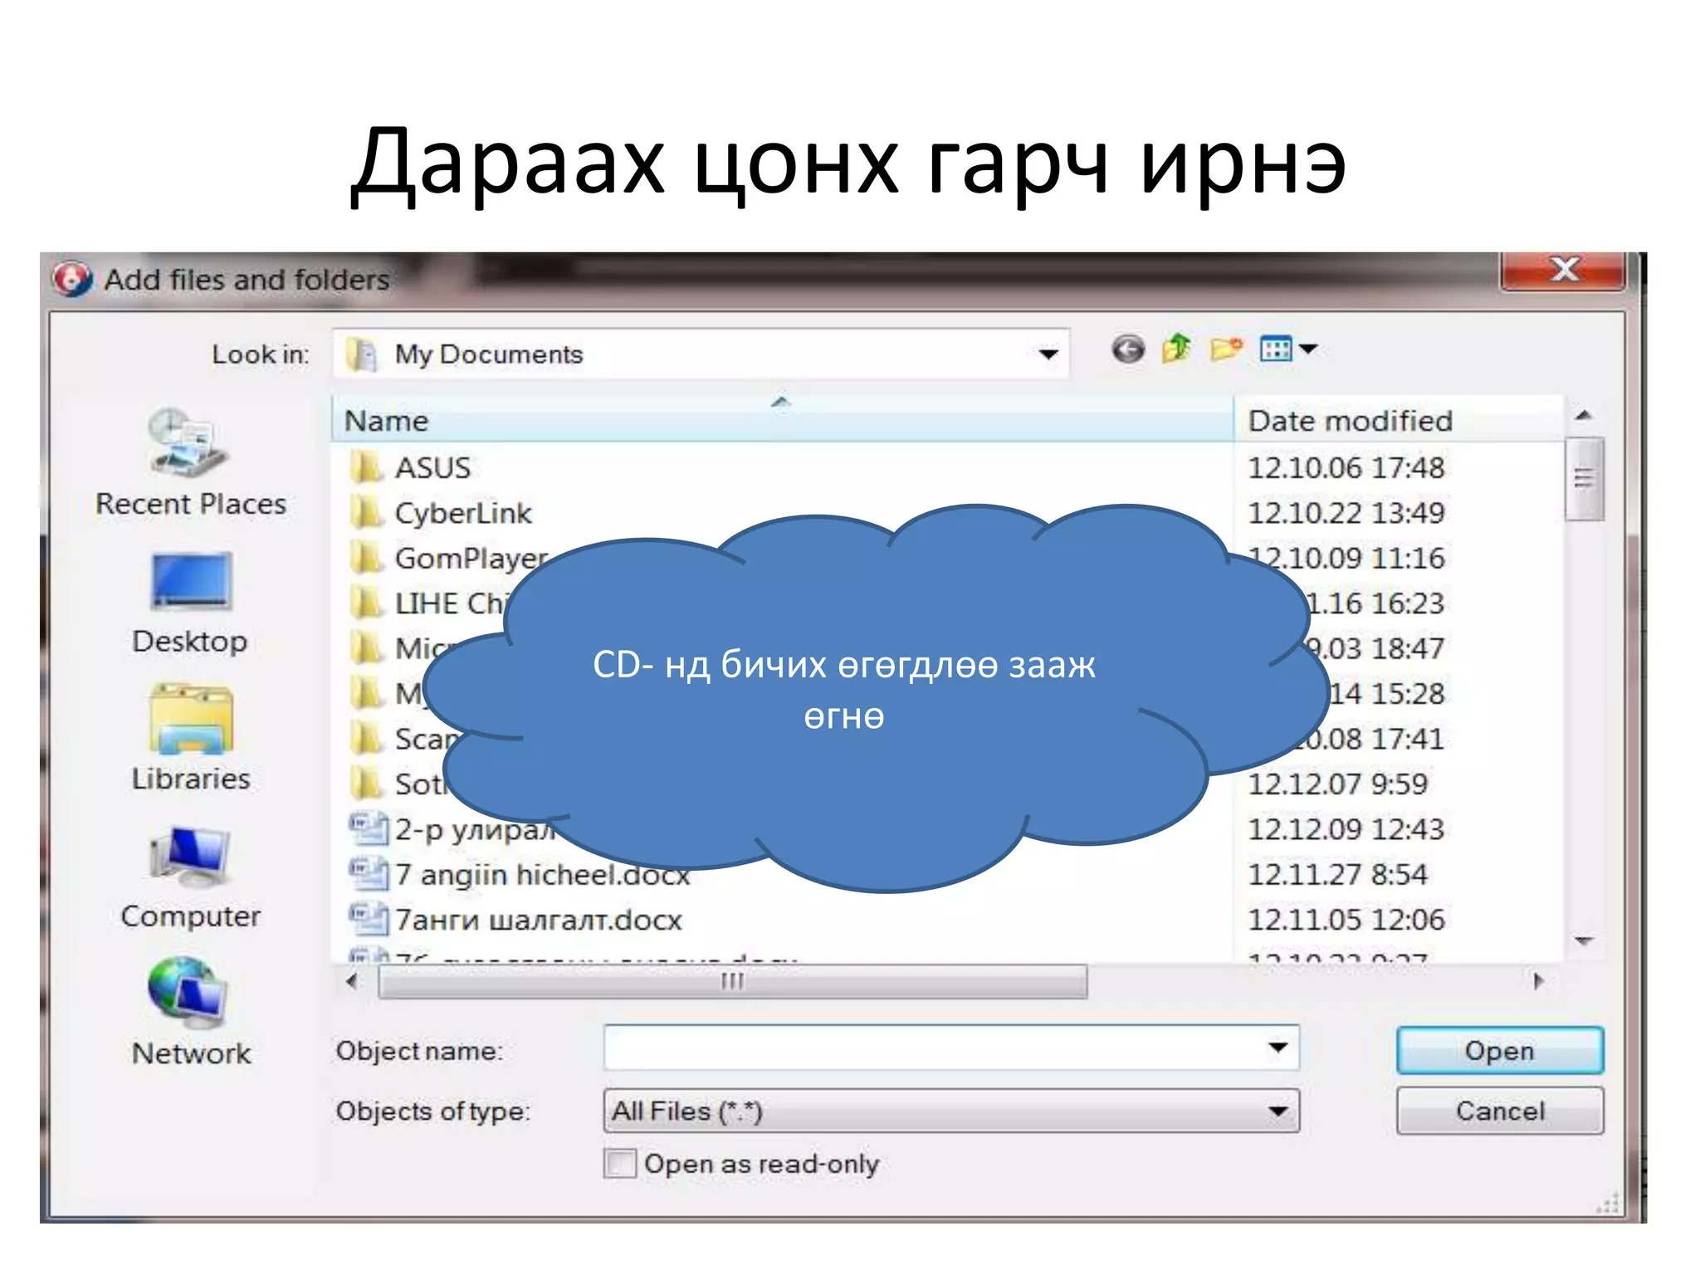The height and width of the screenshot is (1275, 1700).
Task: Click the date 12.10.06 17:48
Action: pos(1346,467)
